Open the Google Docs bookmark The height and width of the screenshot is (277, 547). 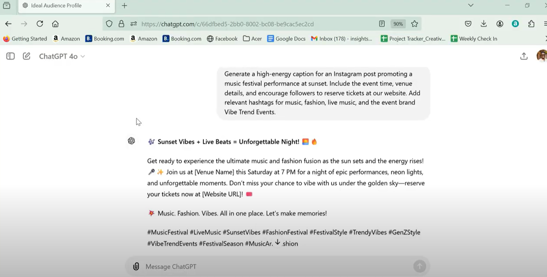click(286, 38)
